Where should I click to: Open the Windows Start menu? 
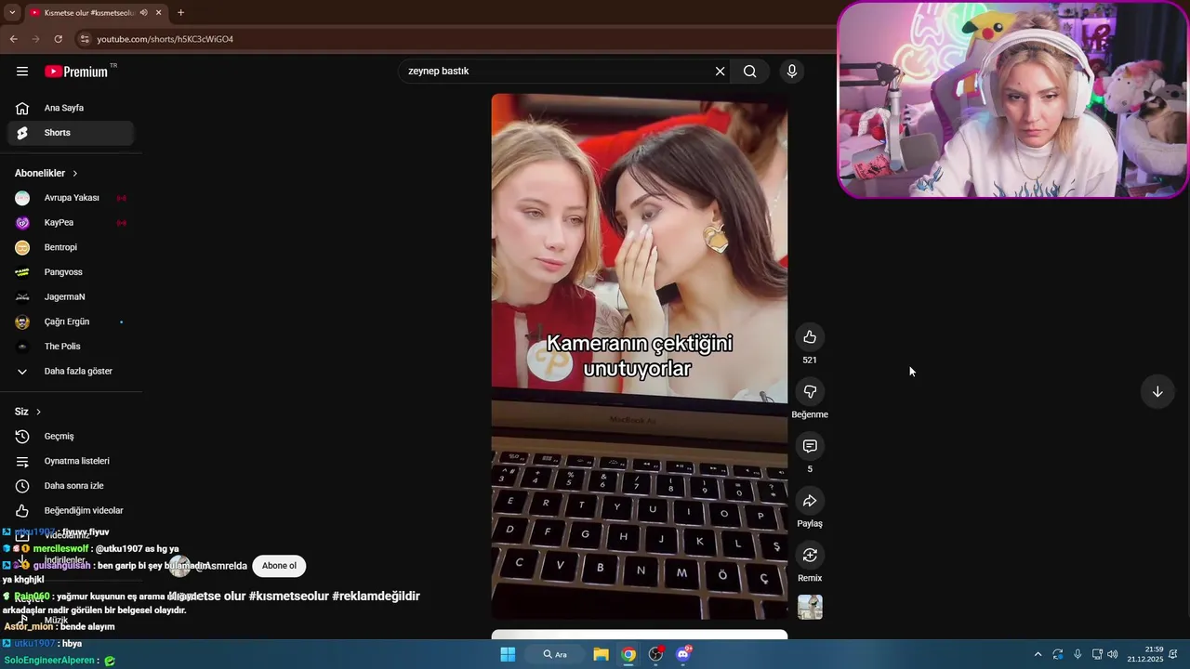pos(508,654)
